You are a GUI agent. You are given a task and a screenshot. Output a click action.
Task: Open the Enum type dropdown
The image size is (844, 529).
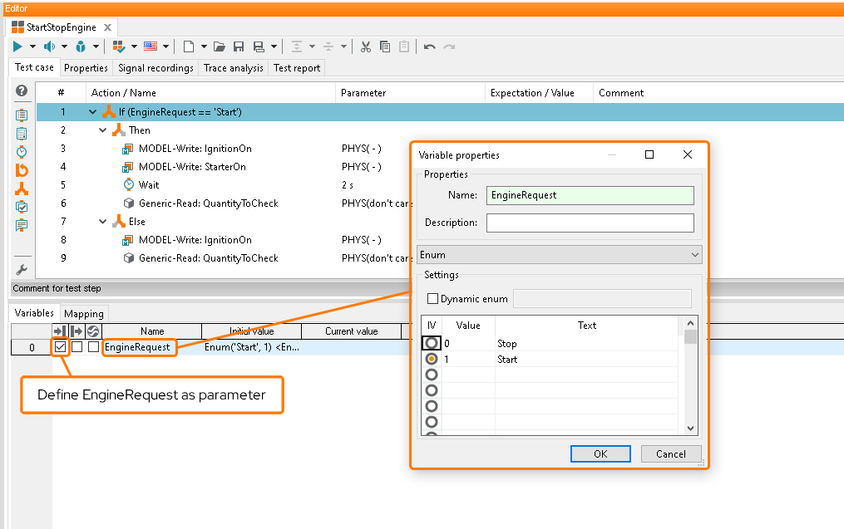point(560,255)
